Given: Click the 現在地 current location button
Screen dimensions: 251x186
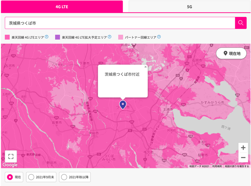Looking at the screenshot, I should 231,53.
